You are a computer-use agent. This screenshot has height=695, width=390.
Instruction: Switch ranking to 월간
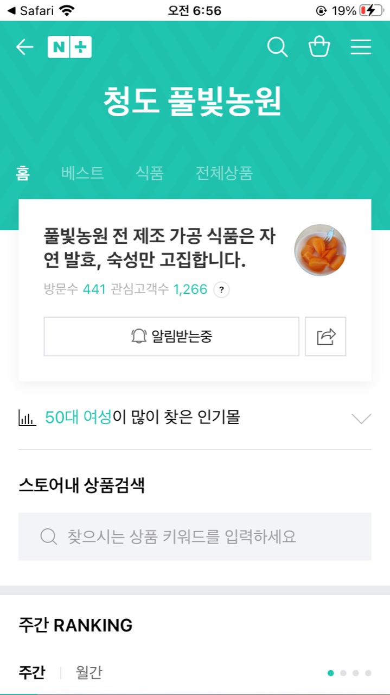coord(89,673)
